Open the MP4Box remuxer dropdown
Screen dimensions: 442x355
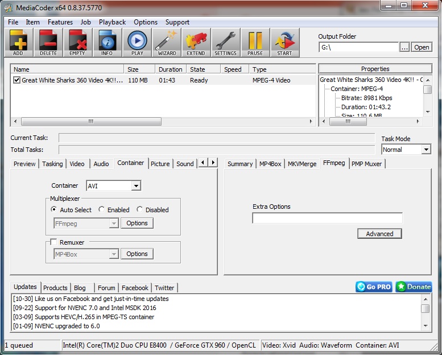click(114, 254)
